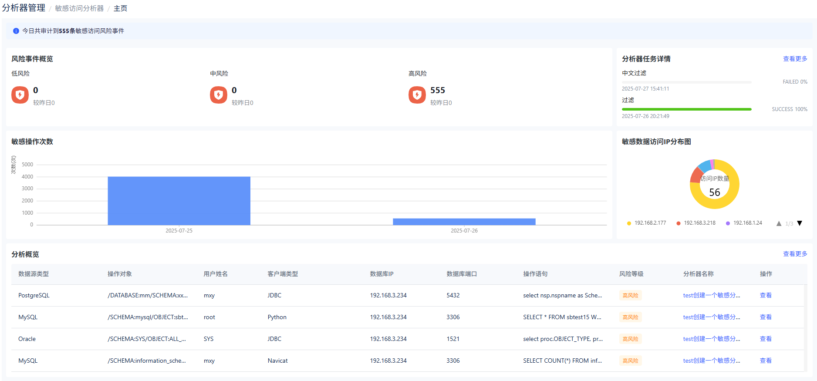Click the port 1521 cell

[x=453, y=339]
